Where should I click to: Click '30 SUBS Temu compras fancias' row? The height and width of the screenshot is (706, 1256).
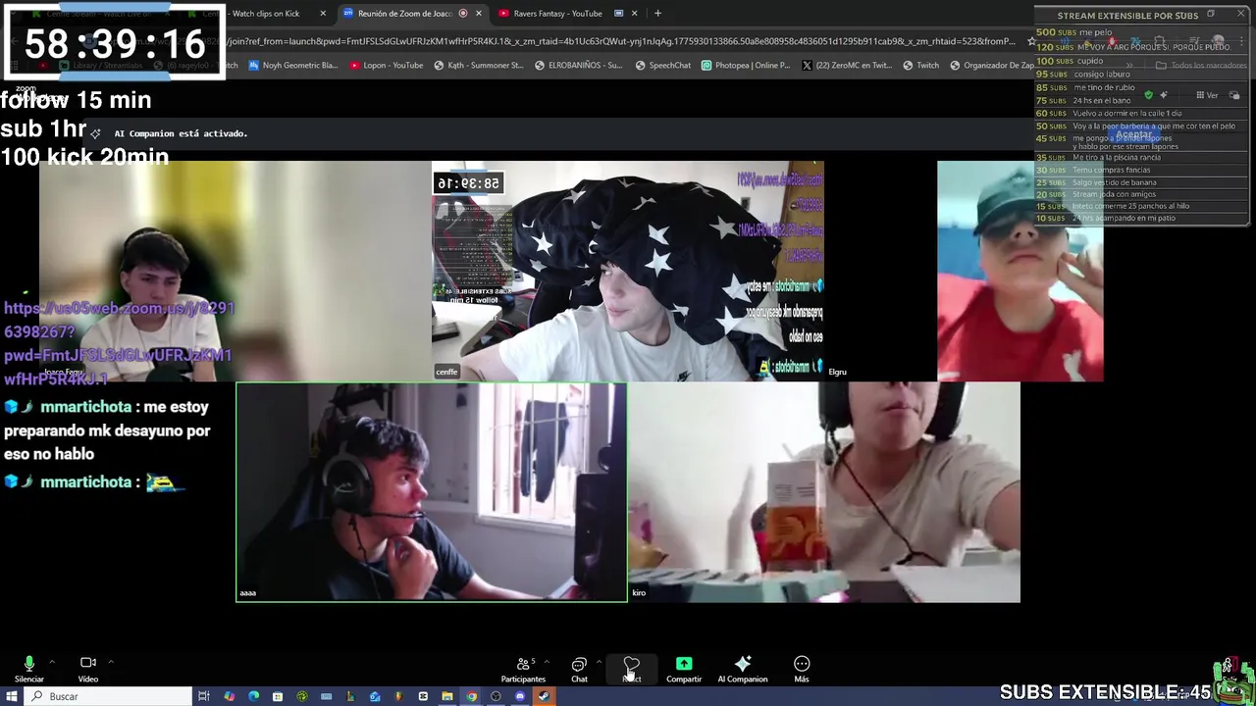(1093, 170)
